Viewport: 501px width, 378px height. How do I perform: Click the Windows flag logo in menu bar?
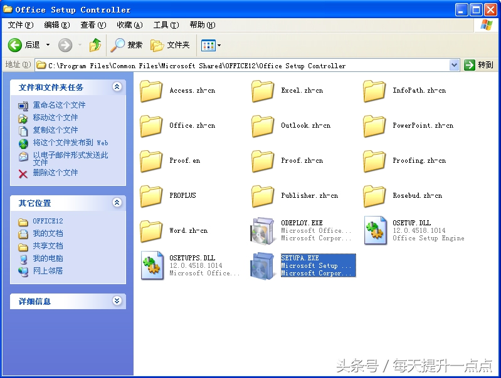pyautogui.click(x=486, y=25)
